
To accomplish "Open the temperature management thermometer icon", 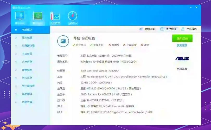I will (55, 17).
